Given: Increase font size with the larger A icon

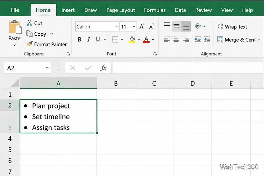Looking at the screenshot, I should 142,26.
